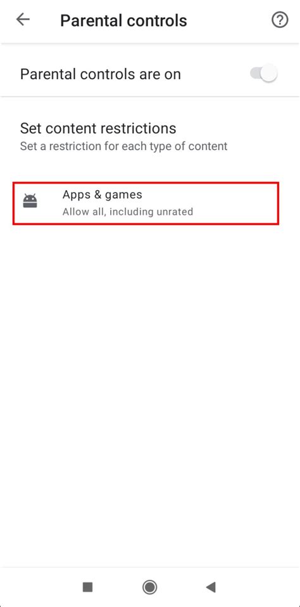Image resolution: width=300 pixels, height=607 pixels.
Task: Turn off the parental controls switch
Action: pos(264,73)
